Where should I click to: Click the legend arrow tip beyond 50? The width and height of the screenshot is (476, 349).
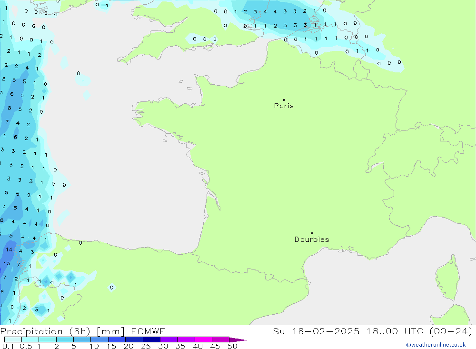click(238, 340)
